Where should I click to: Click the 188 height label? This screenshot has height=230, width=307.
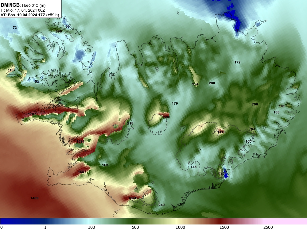[x=276, y=112]
